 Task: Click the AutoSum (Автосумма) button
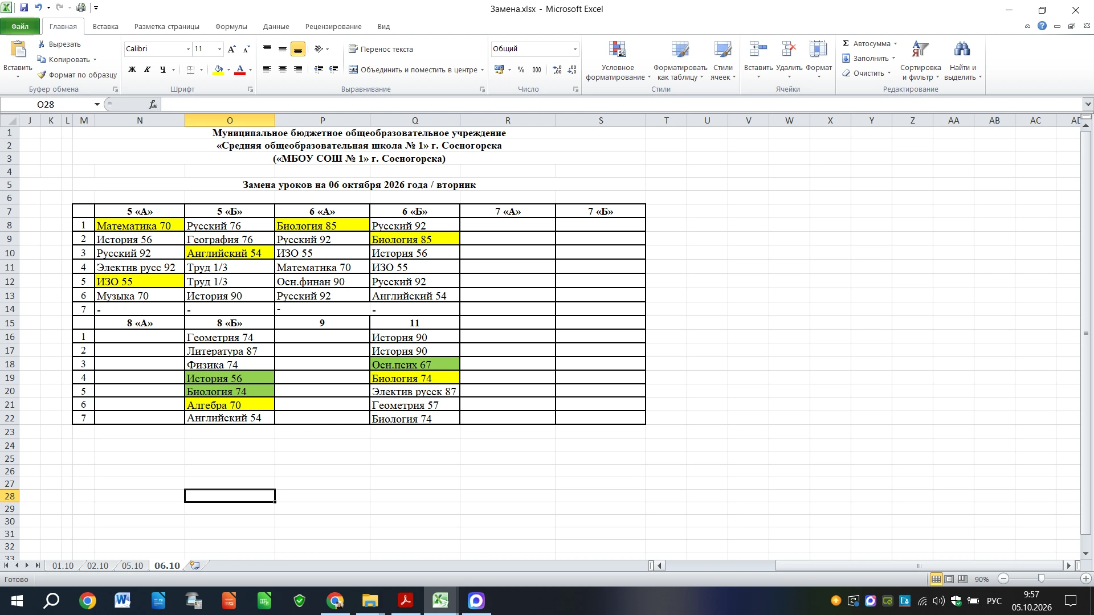click(869, 43)
